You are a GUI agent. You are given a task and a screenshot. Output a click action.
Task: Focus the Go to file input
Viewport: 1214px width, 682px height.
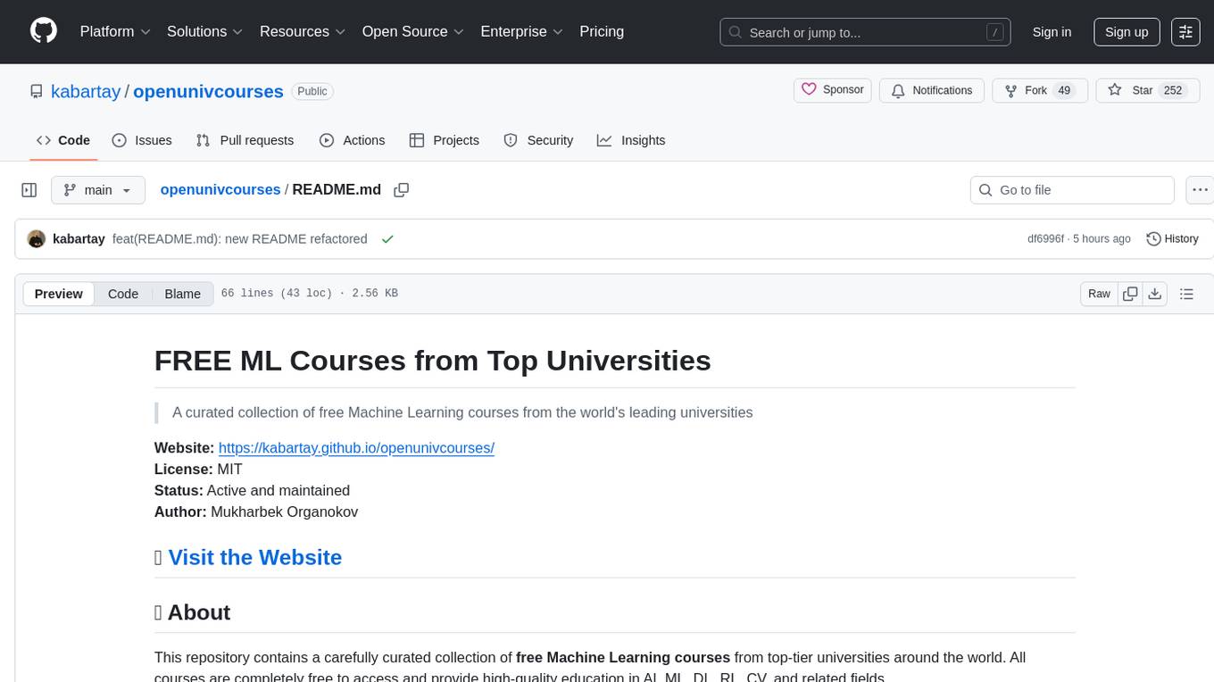coord(1072,190)
